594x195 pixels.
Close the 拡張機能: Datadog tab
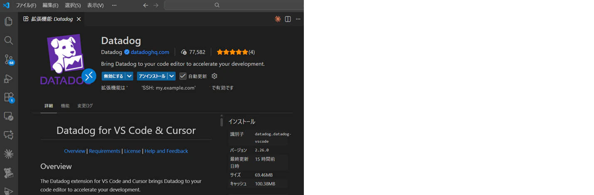coord(79,19)
